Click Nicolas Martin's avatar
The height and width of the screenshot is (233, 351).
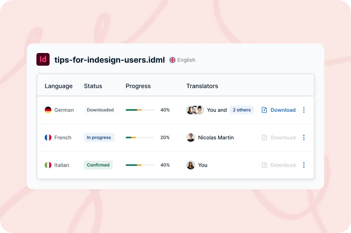[x=191, y=138]
